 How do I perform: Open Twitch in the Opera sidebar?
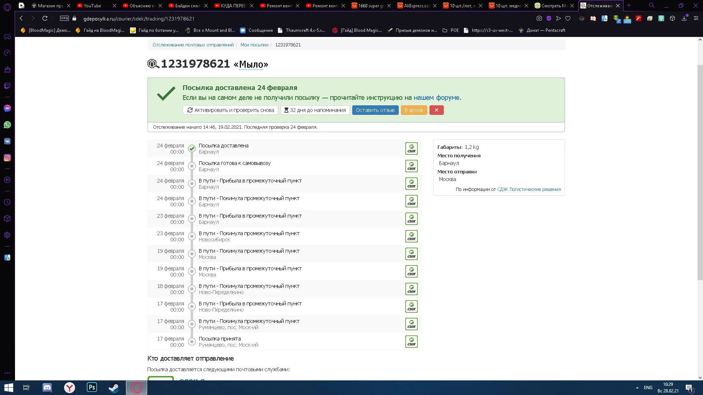[7, 86]
